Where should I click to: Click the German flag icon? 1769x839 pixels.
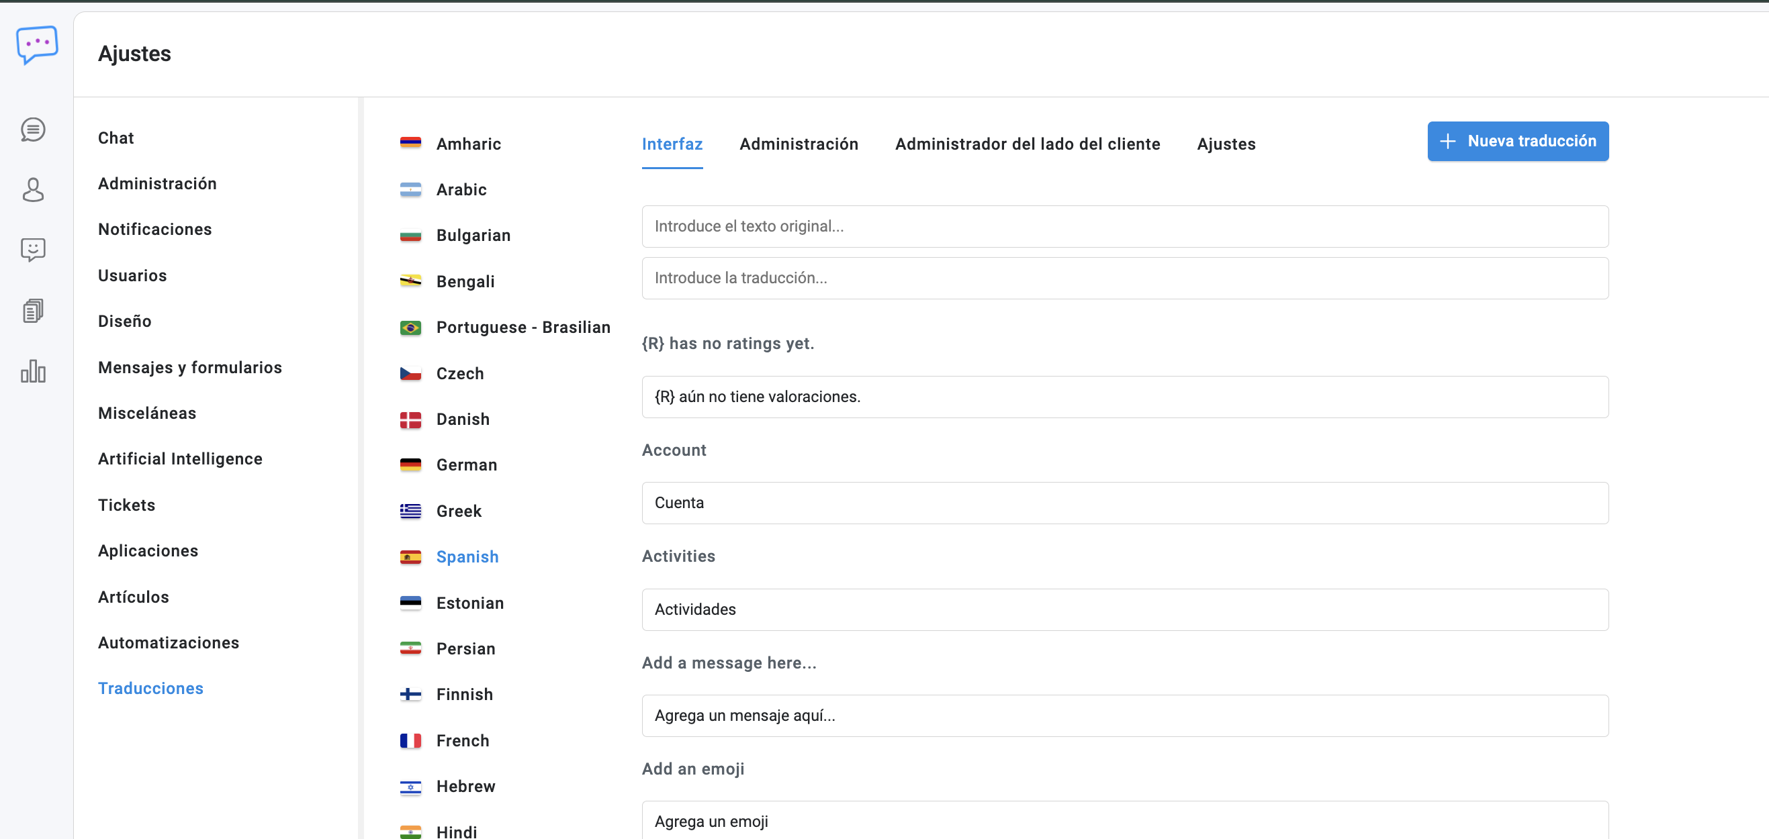click(x=410, y=465)
